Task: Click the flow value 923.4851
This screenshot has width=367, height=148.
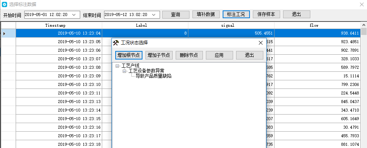Action: 350,42
